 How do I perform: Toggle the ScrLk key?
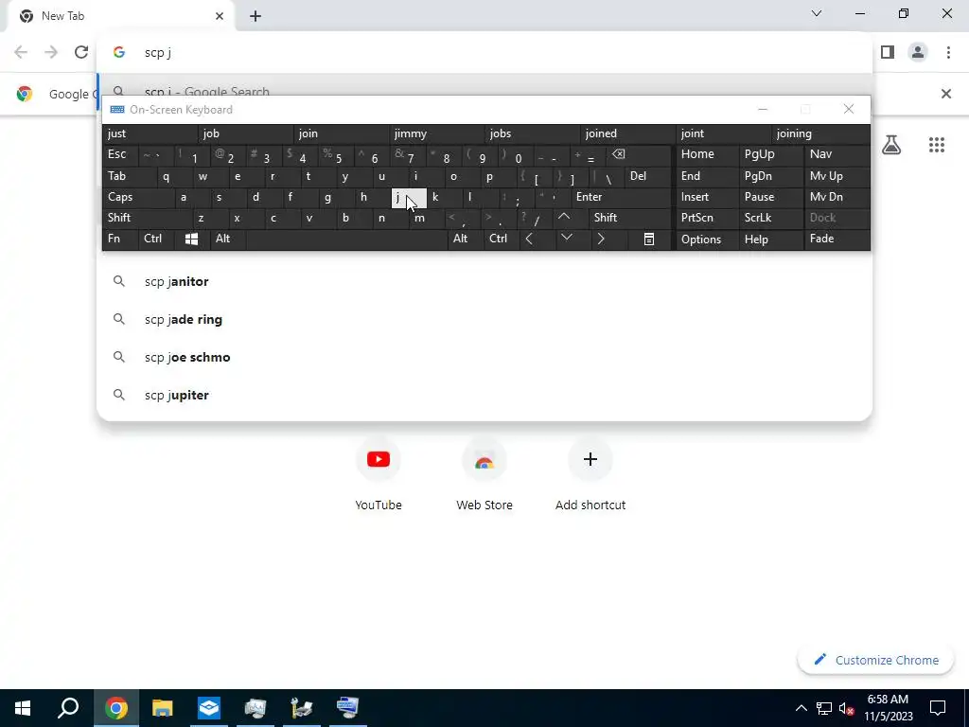pyautogui.click(x=770, y=218)
